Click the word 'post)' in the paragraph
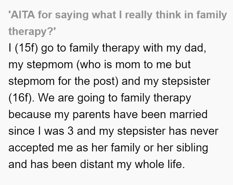233x185 pixels. click(106, 81)
